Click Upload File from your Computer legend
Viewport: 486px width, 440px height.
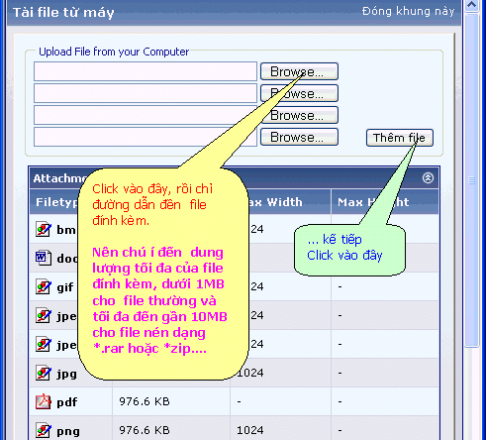coord(114,52)
